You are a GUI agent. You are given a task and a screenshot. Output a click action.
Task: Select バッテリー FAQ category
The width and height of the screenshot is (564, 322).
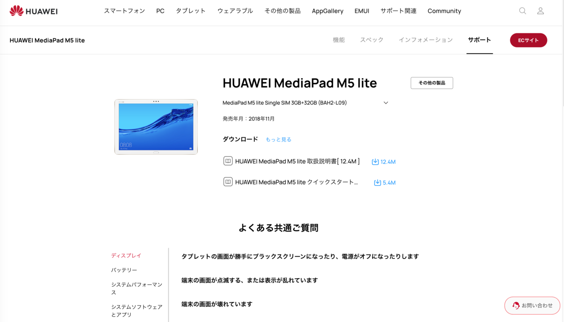tap(124, 270)
